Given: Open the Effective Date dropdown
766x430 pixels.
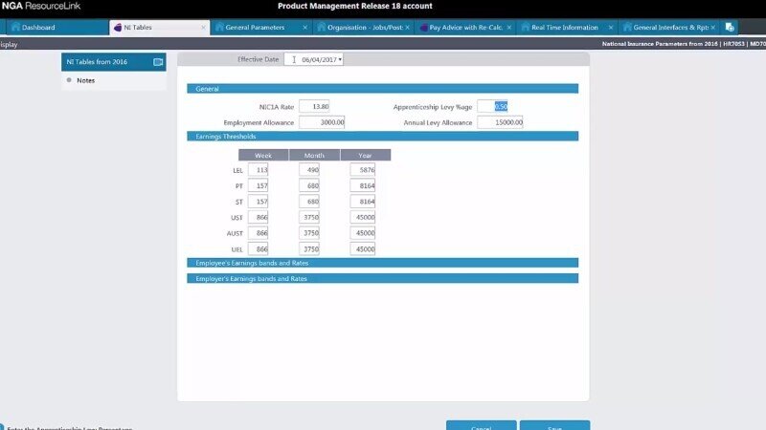Looking at the screenshot, I should pos(340,59).
